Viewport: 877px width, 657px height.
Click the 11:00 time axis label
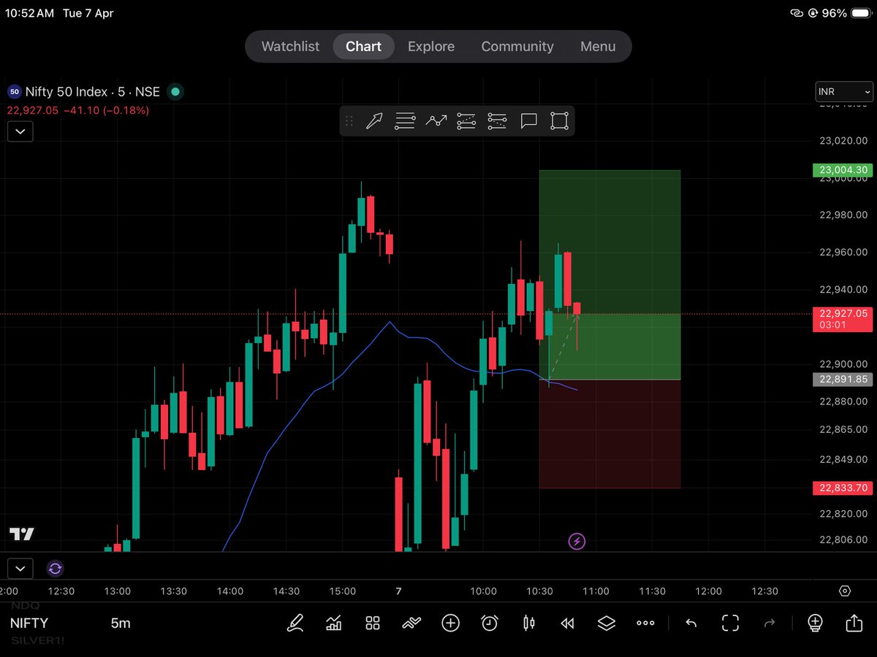pos(596,591)
